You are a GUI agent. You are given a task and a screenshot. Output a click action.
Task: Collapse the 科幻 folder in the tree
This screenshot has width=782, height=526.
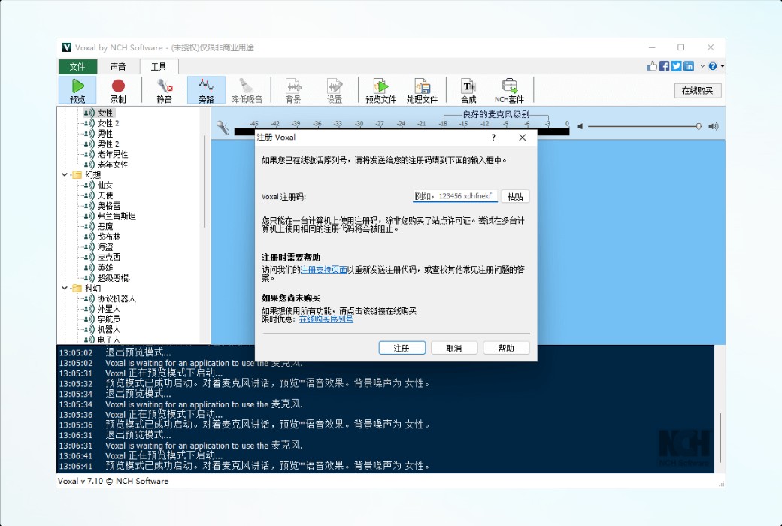tap(65, 288)
